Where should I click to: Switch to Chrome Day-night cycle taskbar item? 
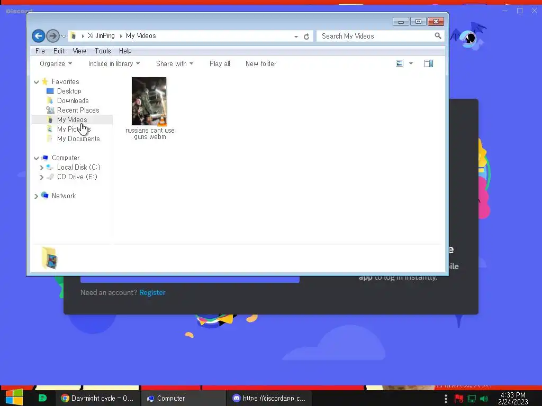click(x=97, y=398)
